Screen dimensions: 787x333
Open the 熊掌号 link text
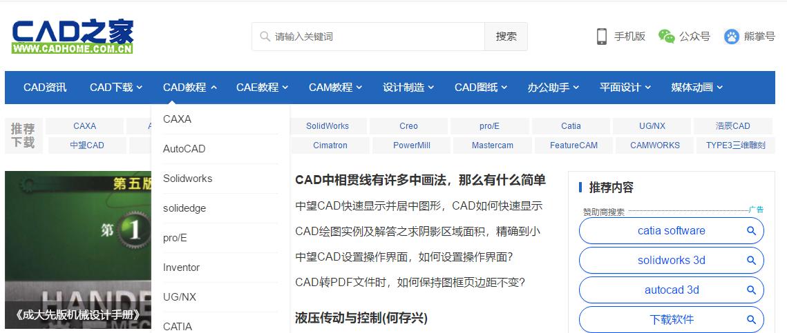759,36
